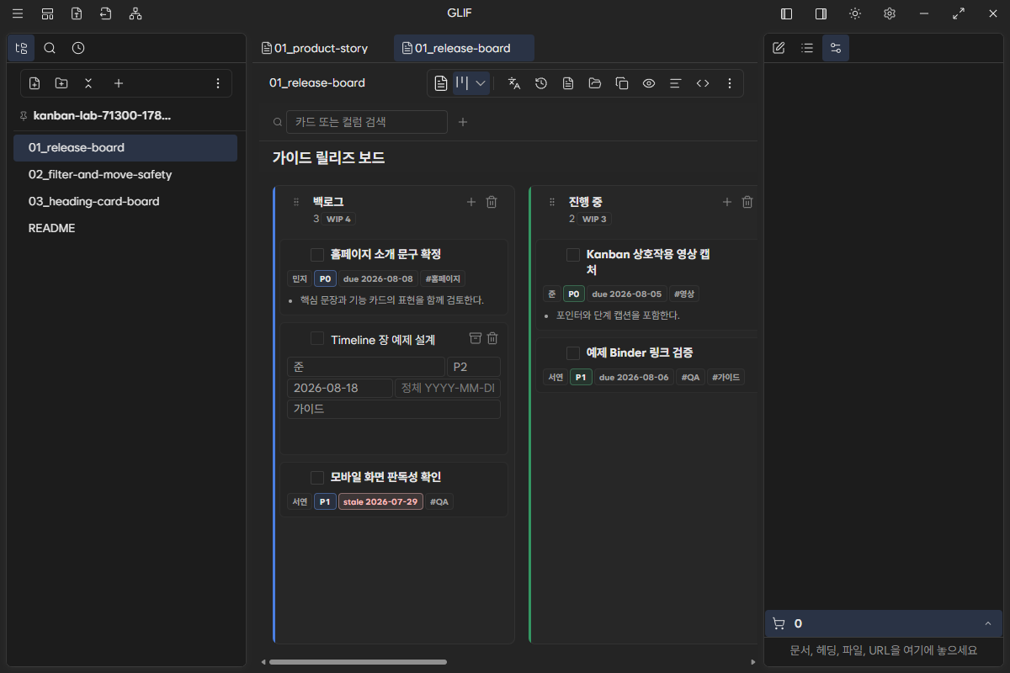Toggle the right sidebar panel

tap(821, 13)
